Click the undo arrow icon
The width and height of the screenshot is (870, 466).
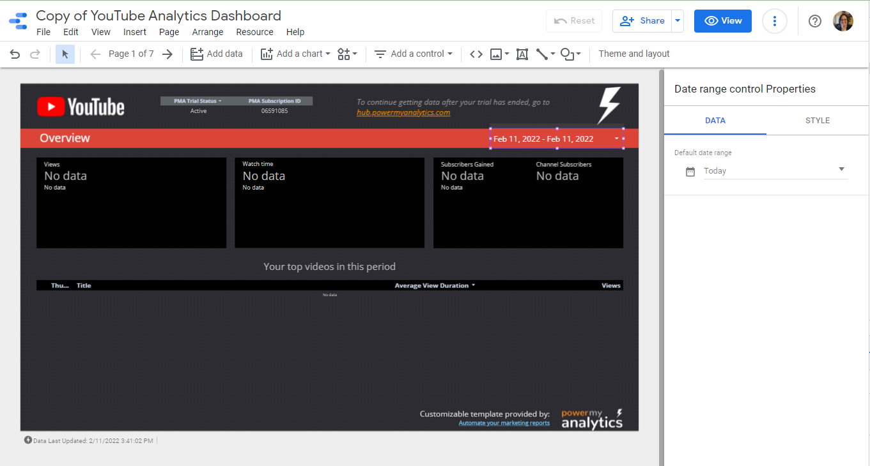click(15, 54)
